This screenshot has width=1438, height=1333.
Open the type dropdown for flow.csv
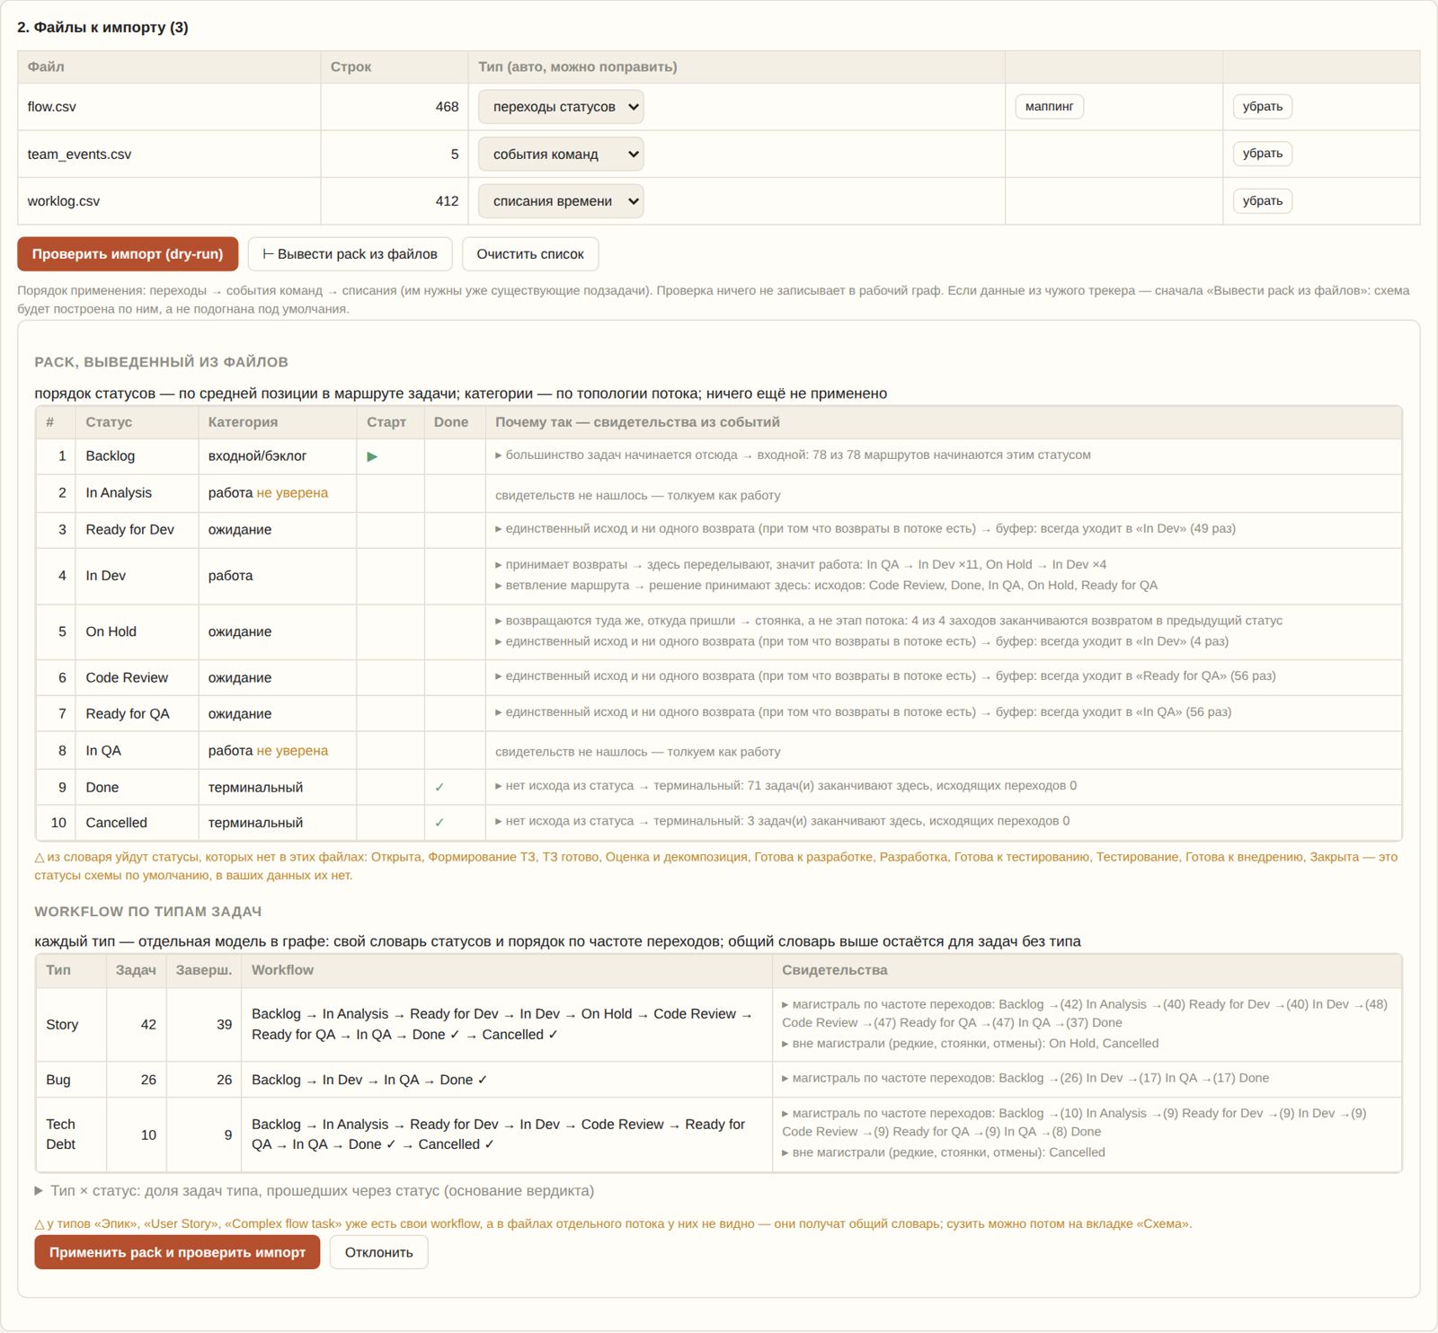561,107
